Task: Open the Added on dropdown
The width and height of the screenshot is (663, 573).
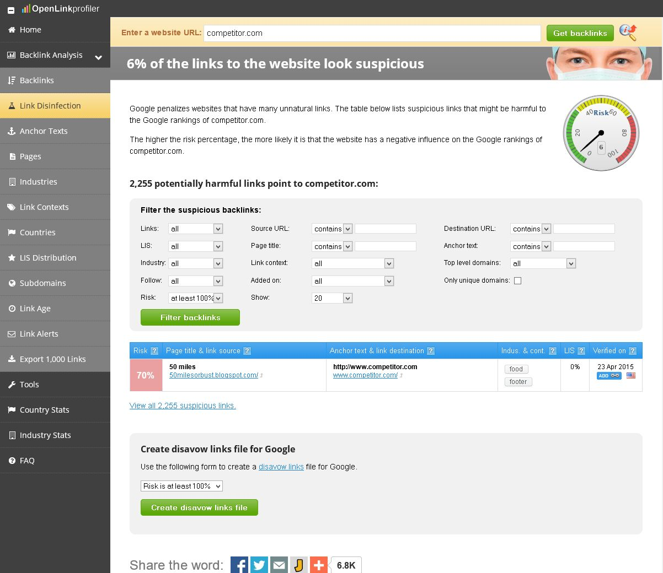Action: 352,281
